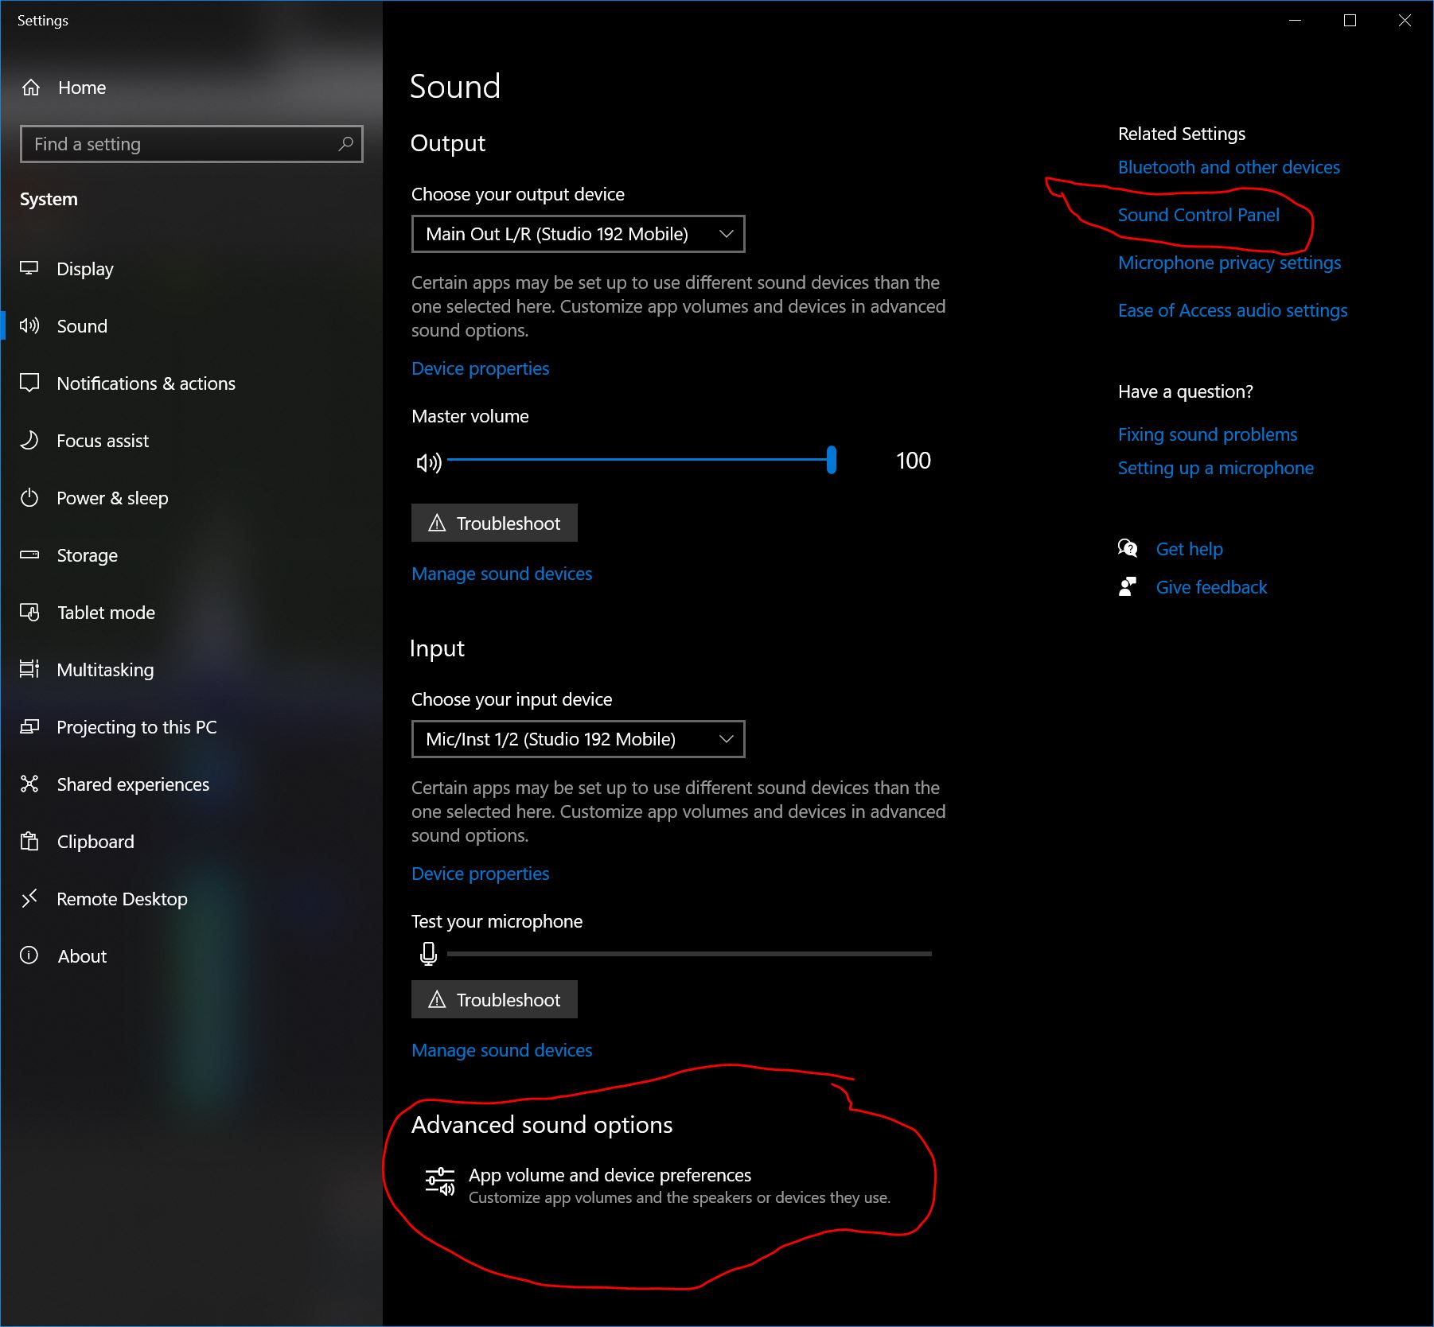Image resolution: width=1434 pixels, height=1327 pixels.
Task: Click the Master volume slider handle
Action: 832,460
